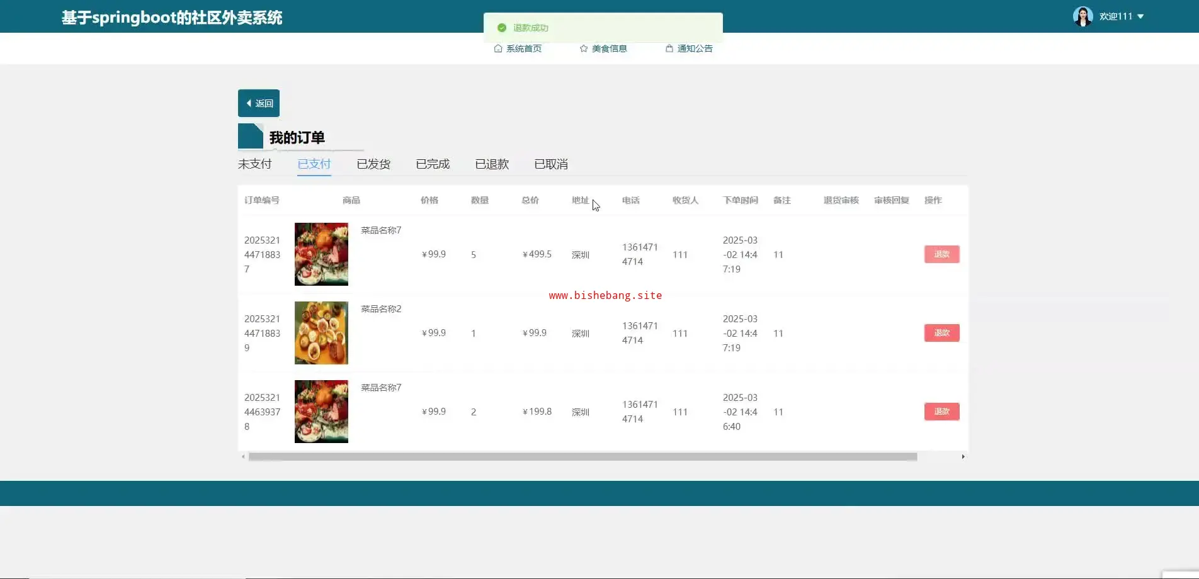Click the star icon beside 美食信息

[x=583, y=48]
